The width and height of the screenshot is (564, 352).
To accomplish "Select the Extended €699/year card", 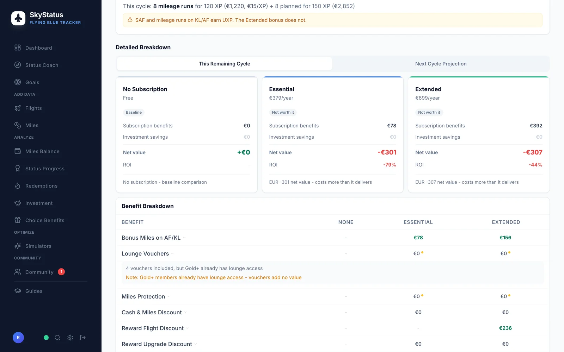I will pos(479,134).
